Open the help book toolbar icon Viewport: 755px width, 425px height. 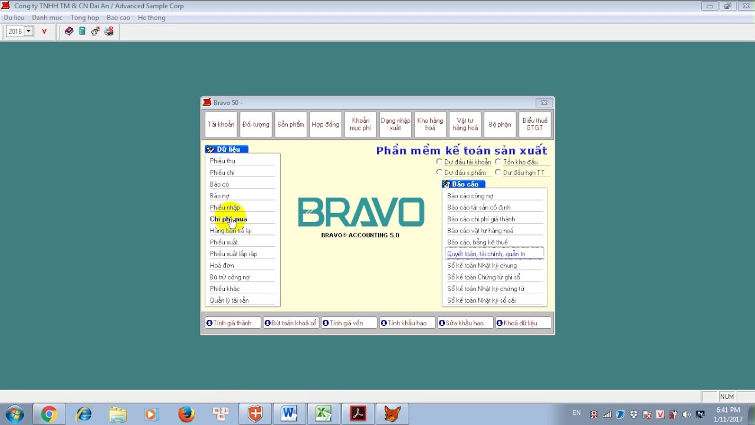(69, 31)
